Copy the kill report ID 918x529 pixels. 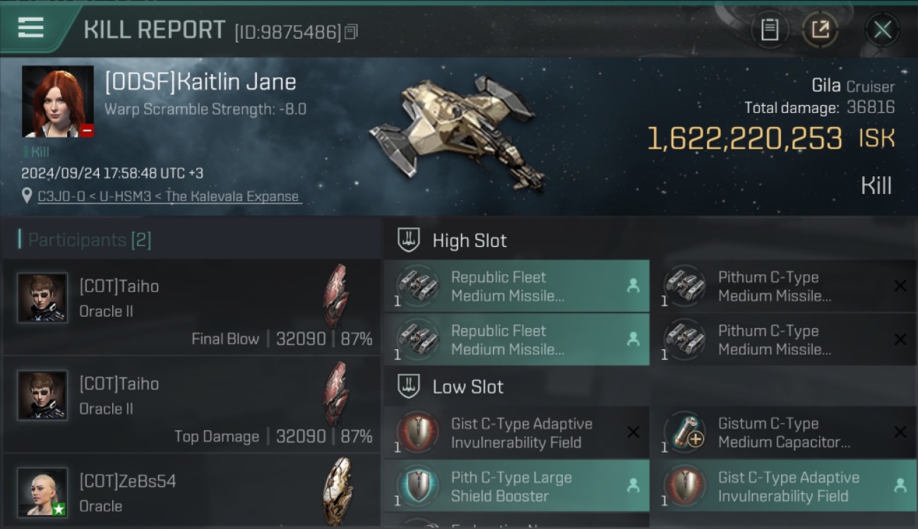pyautogui.click(x=352, y=32)
